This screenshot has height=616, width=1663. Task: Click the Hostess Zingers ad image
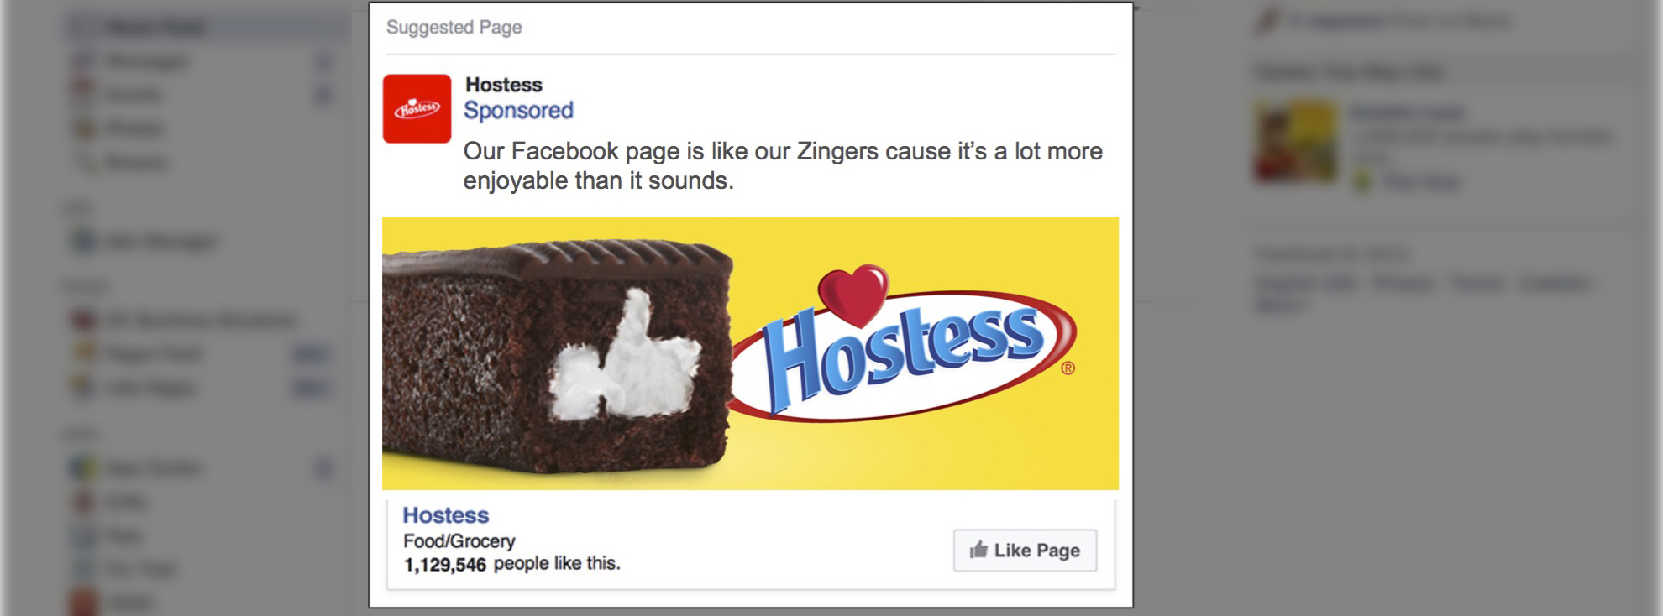[x=750, y=353]
